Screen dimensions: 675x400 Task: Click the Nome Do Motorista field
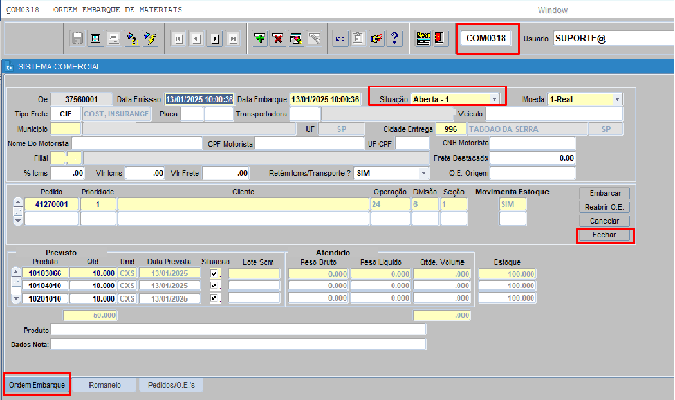point(137,143)
